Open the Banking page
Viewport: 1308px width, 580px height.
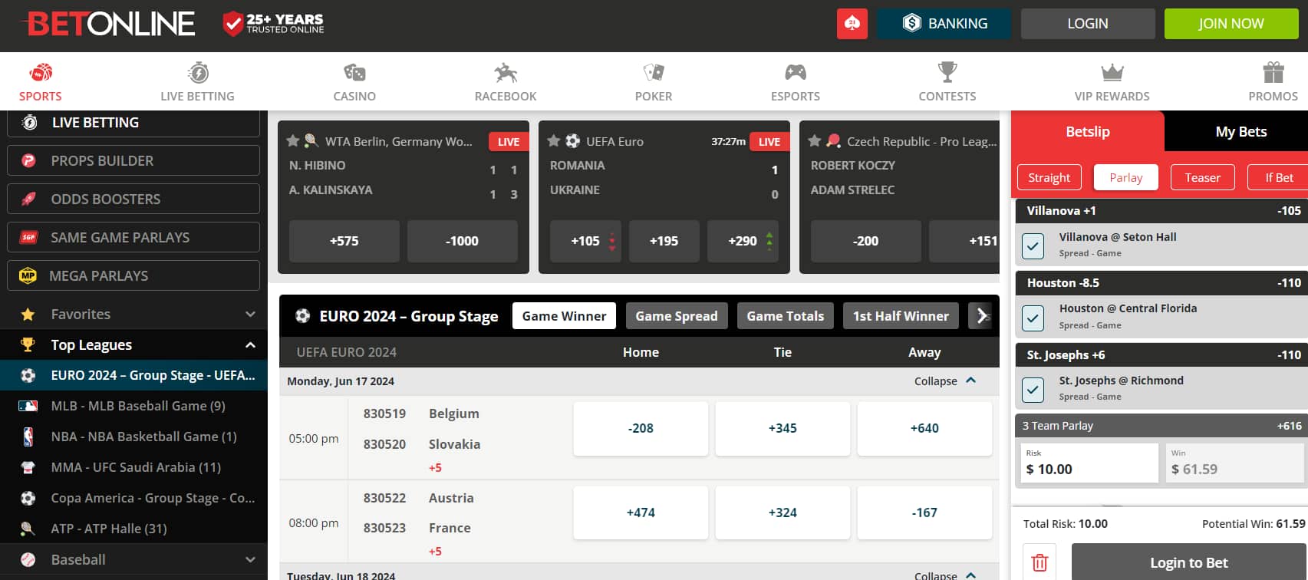click(x=944, y=24)
